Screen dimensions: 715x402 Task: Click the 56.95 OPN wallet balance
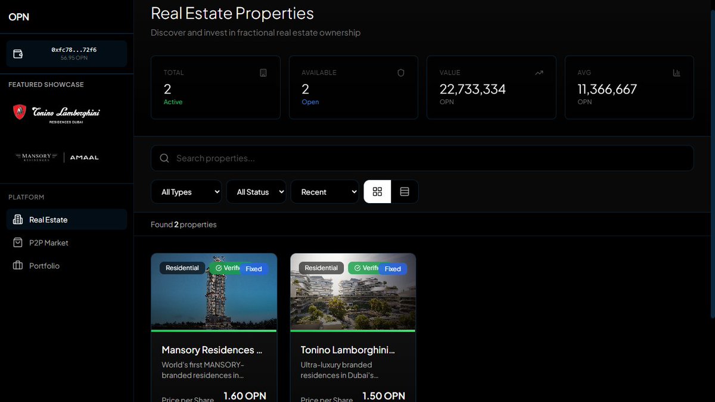pos(74,58)
